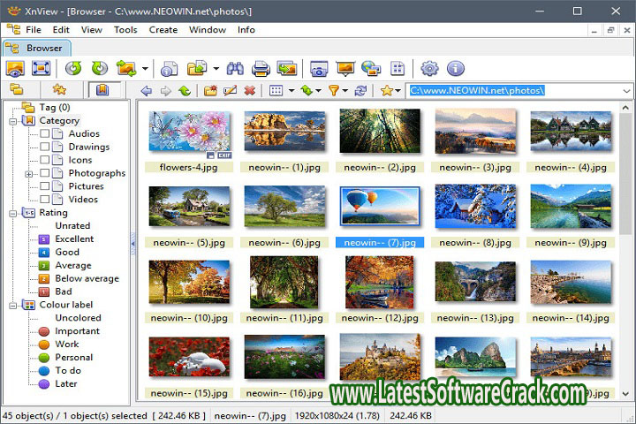
Task: Choose the red Important colour label
Action: (77, 331)
